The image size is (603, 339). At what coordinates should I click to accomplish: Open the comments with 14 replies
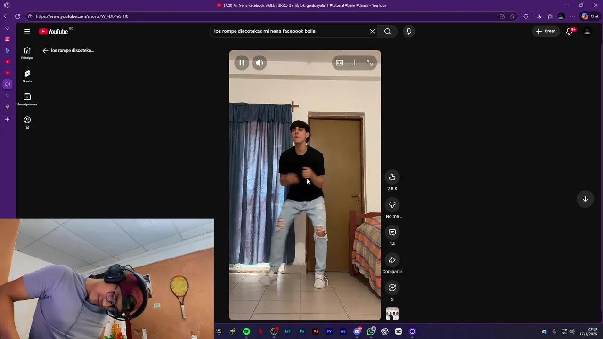click(392, 232)
